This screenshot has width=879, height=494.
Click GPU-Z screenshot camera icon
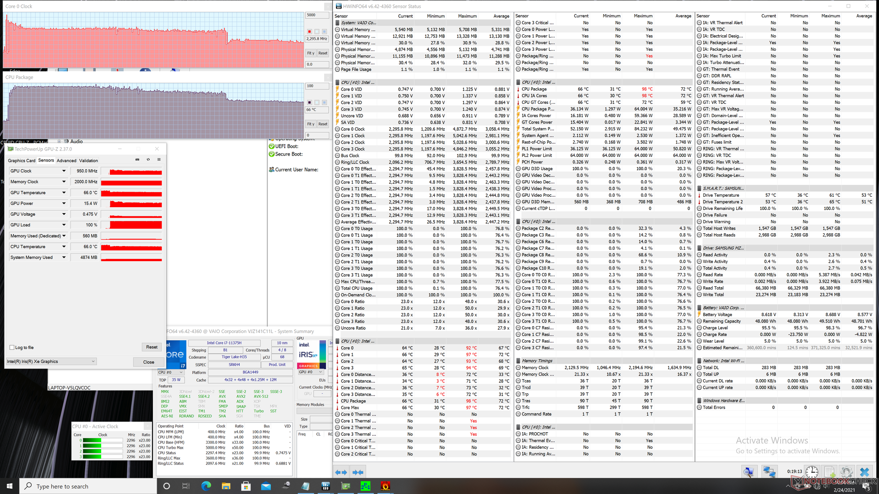[137, 160]
